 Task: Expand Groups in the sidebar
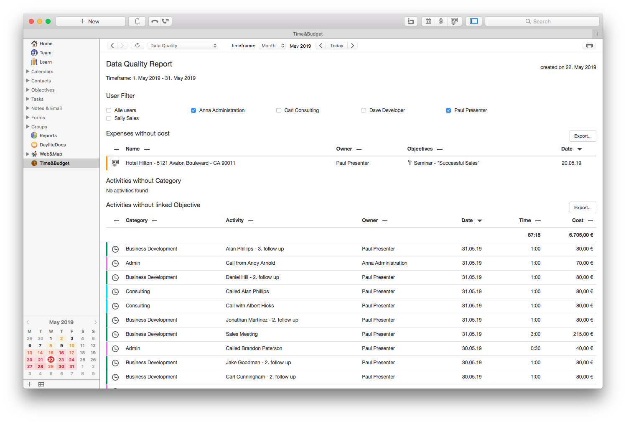[28, 127]
